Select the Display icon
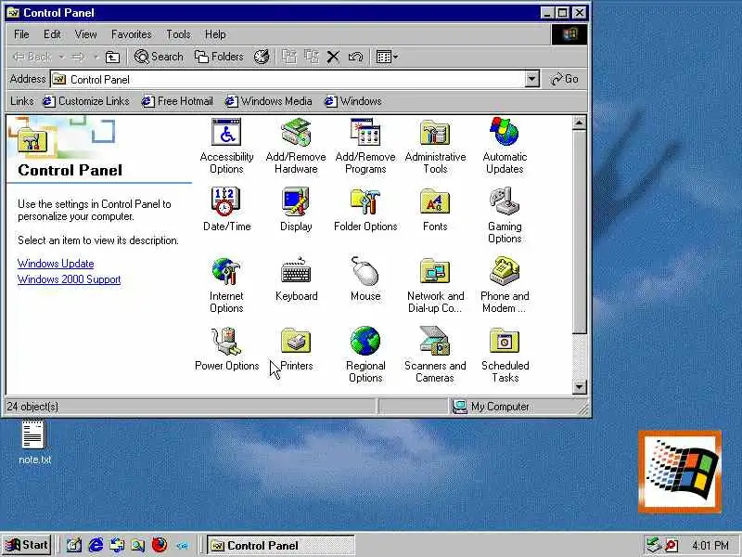Screen dimensions: 742x557 click(296, 201)
